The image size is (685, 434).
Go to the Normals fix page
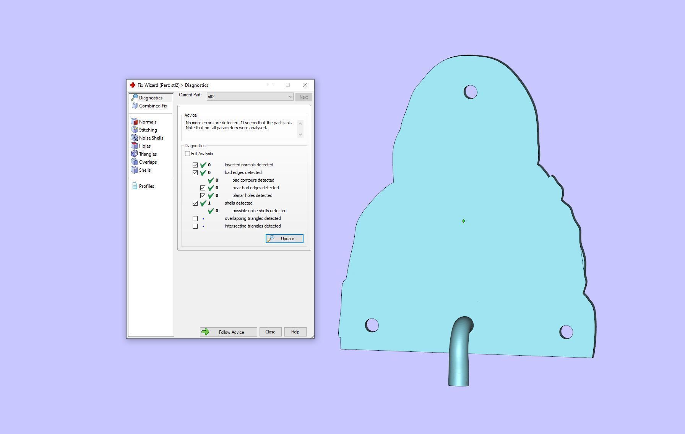[x=148, y=122]
